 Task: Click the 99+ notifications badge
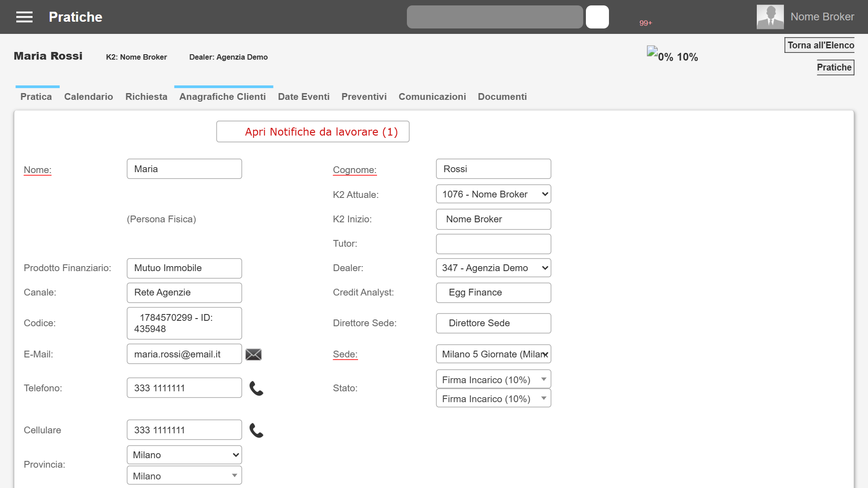646,23
